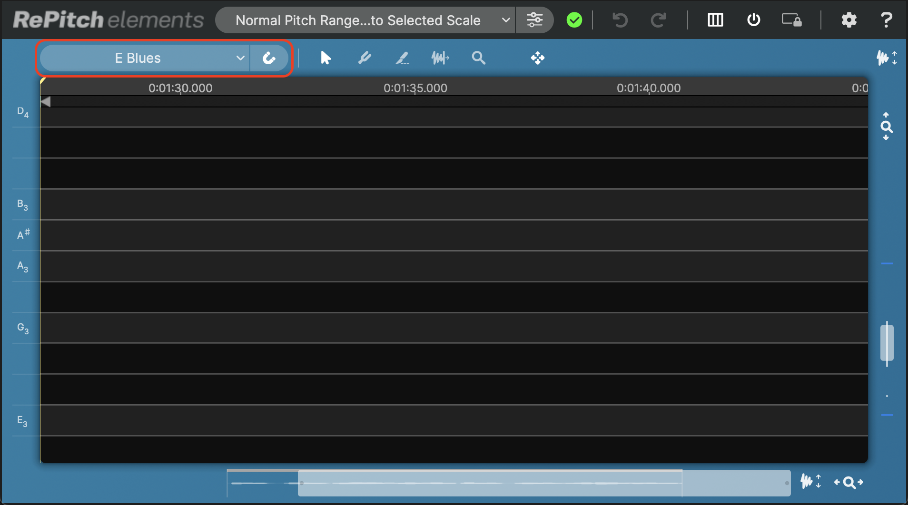Image resolution: width=908 pixels, height=505 pixels.
Task: Select the magnifier zoom tool
Action: 478,58
